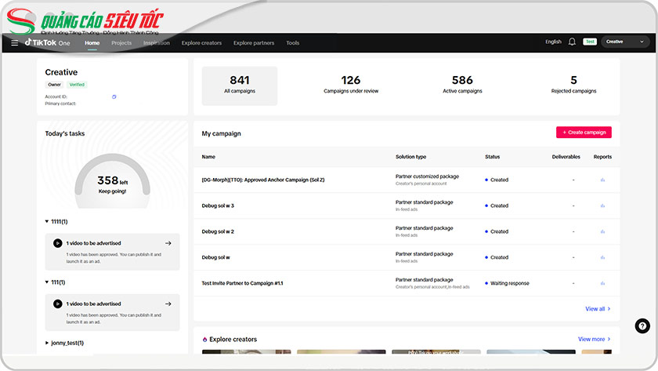Open report icon for the Approved Anchor Campaign
Screen dimensions: 658x371
coord(602,180)
